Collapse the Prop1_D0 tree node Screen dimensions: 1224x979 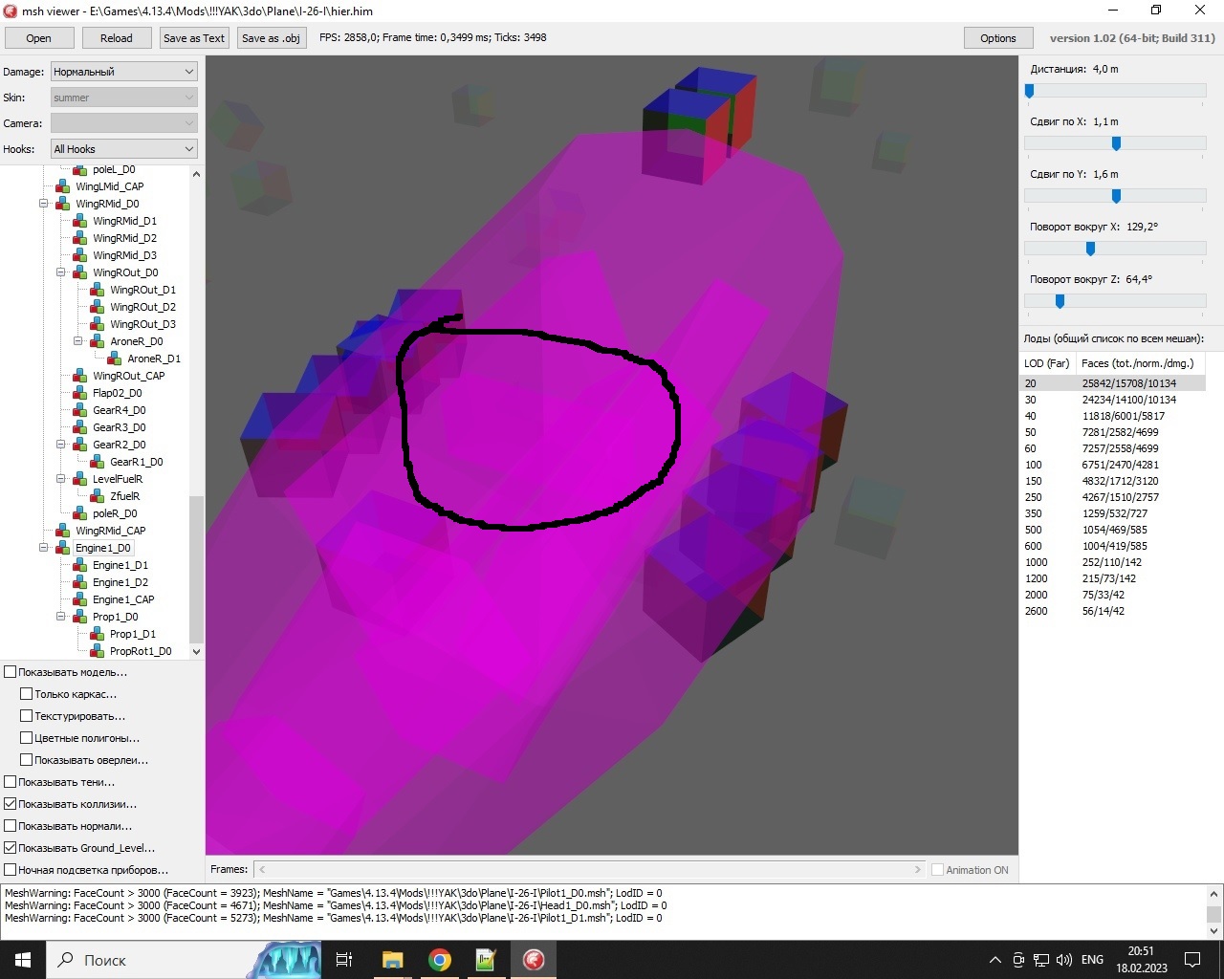pyautogui.click(x=61, y=617)
